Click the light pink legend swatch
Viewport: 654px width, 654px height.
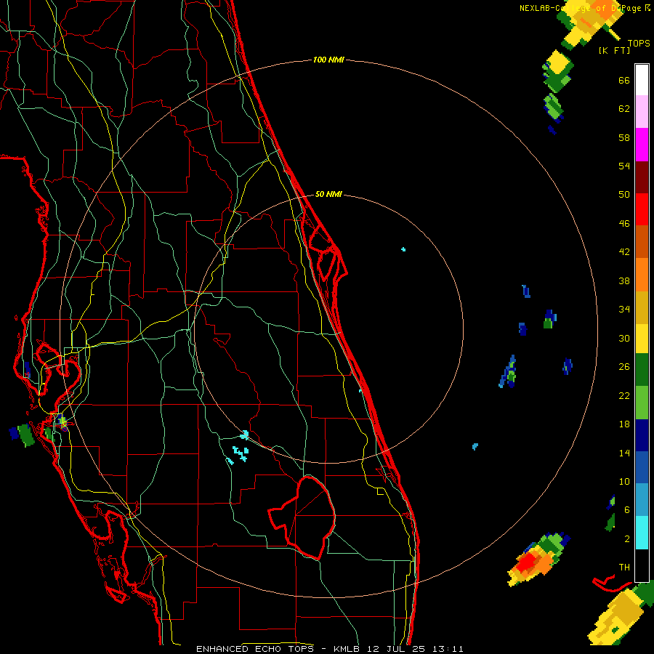[642, 111]
